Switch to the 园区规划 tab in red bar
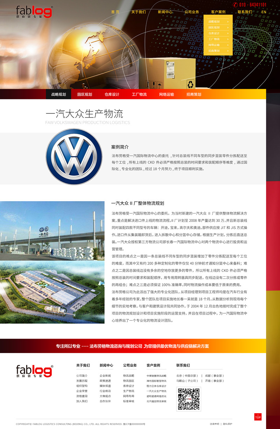This screenshot has height=429, width=280. tap(84, 94)
